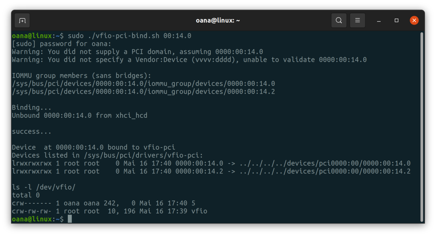Open a new terminal tab
436x236 pixels.
coord(22,21)
